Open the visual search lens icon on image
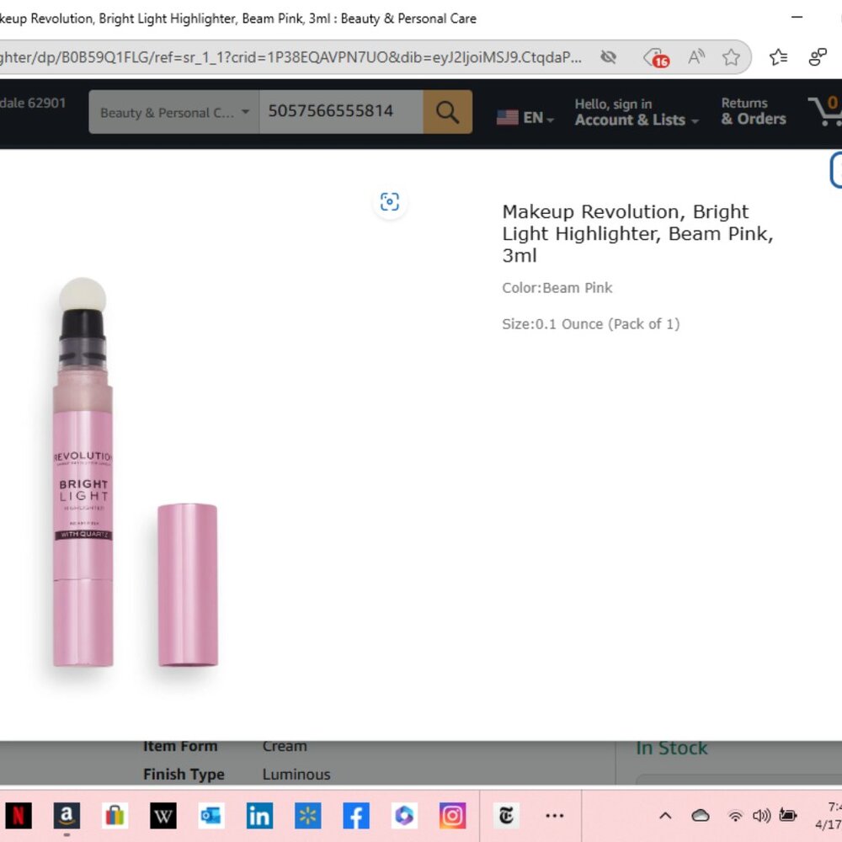The width and height of the screenshot is (842, 842). coord(390,202)
